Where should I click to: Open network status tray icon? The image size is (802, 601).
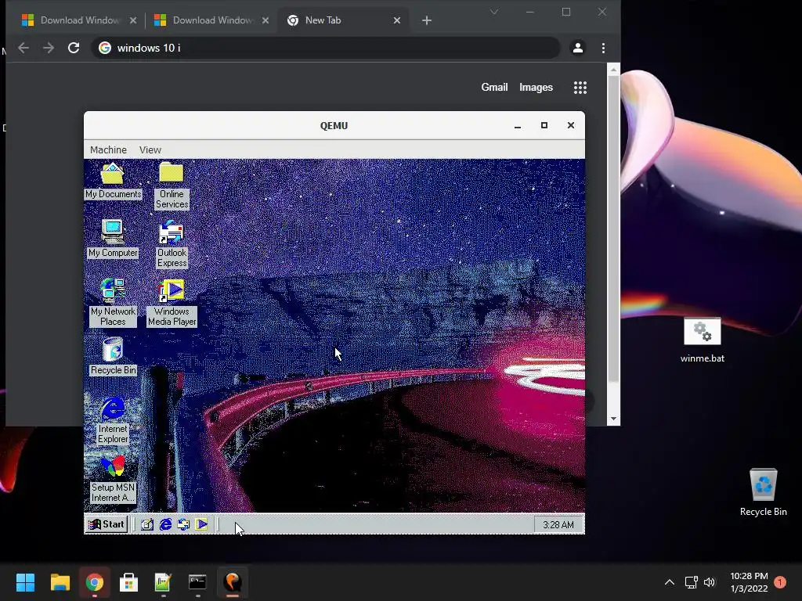[691, 582]
